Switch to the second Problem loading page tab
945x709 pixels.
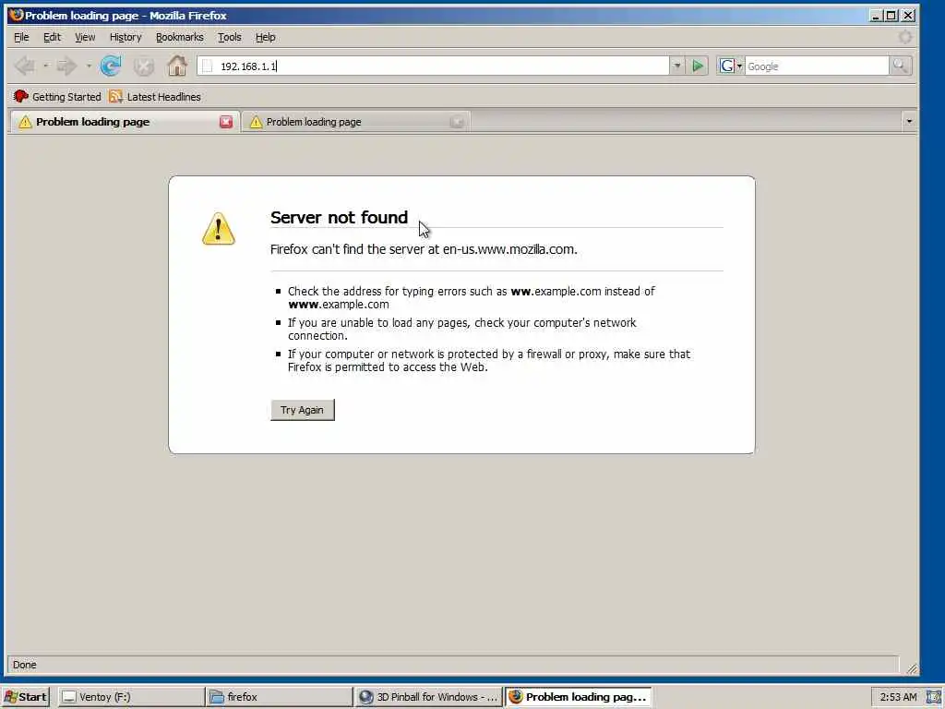pyautogui.click(x=355, y=122)
